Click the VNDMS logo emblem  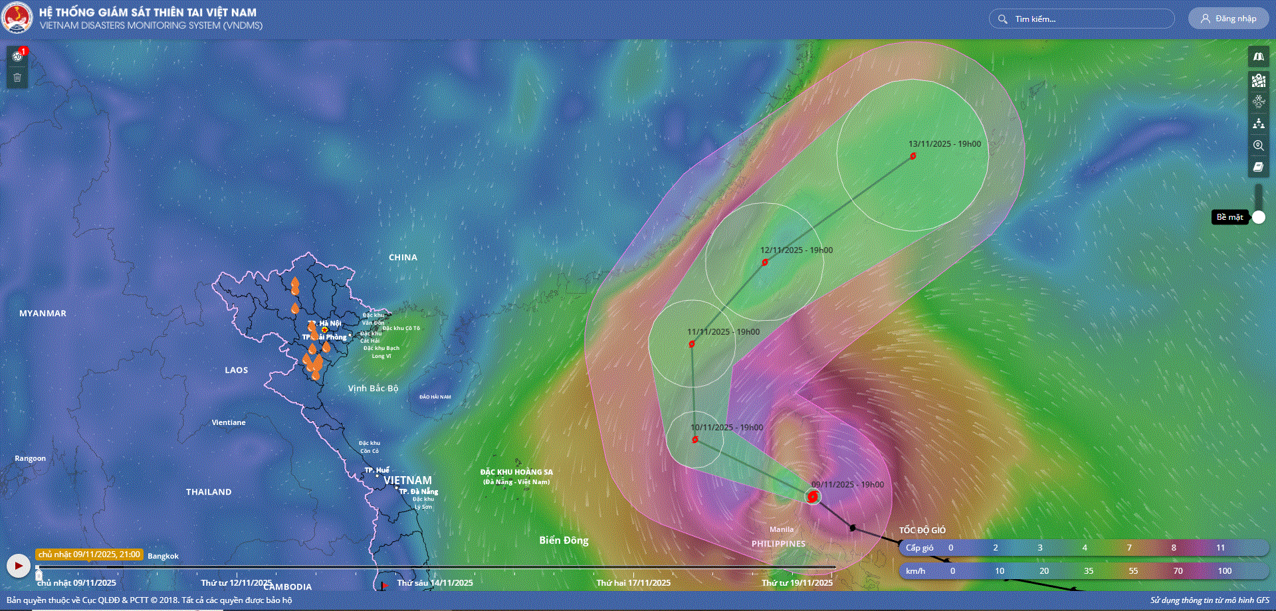point(17,18)
